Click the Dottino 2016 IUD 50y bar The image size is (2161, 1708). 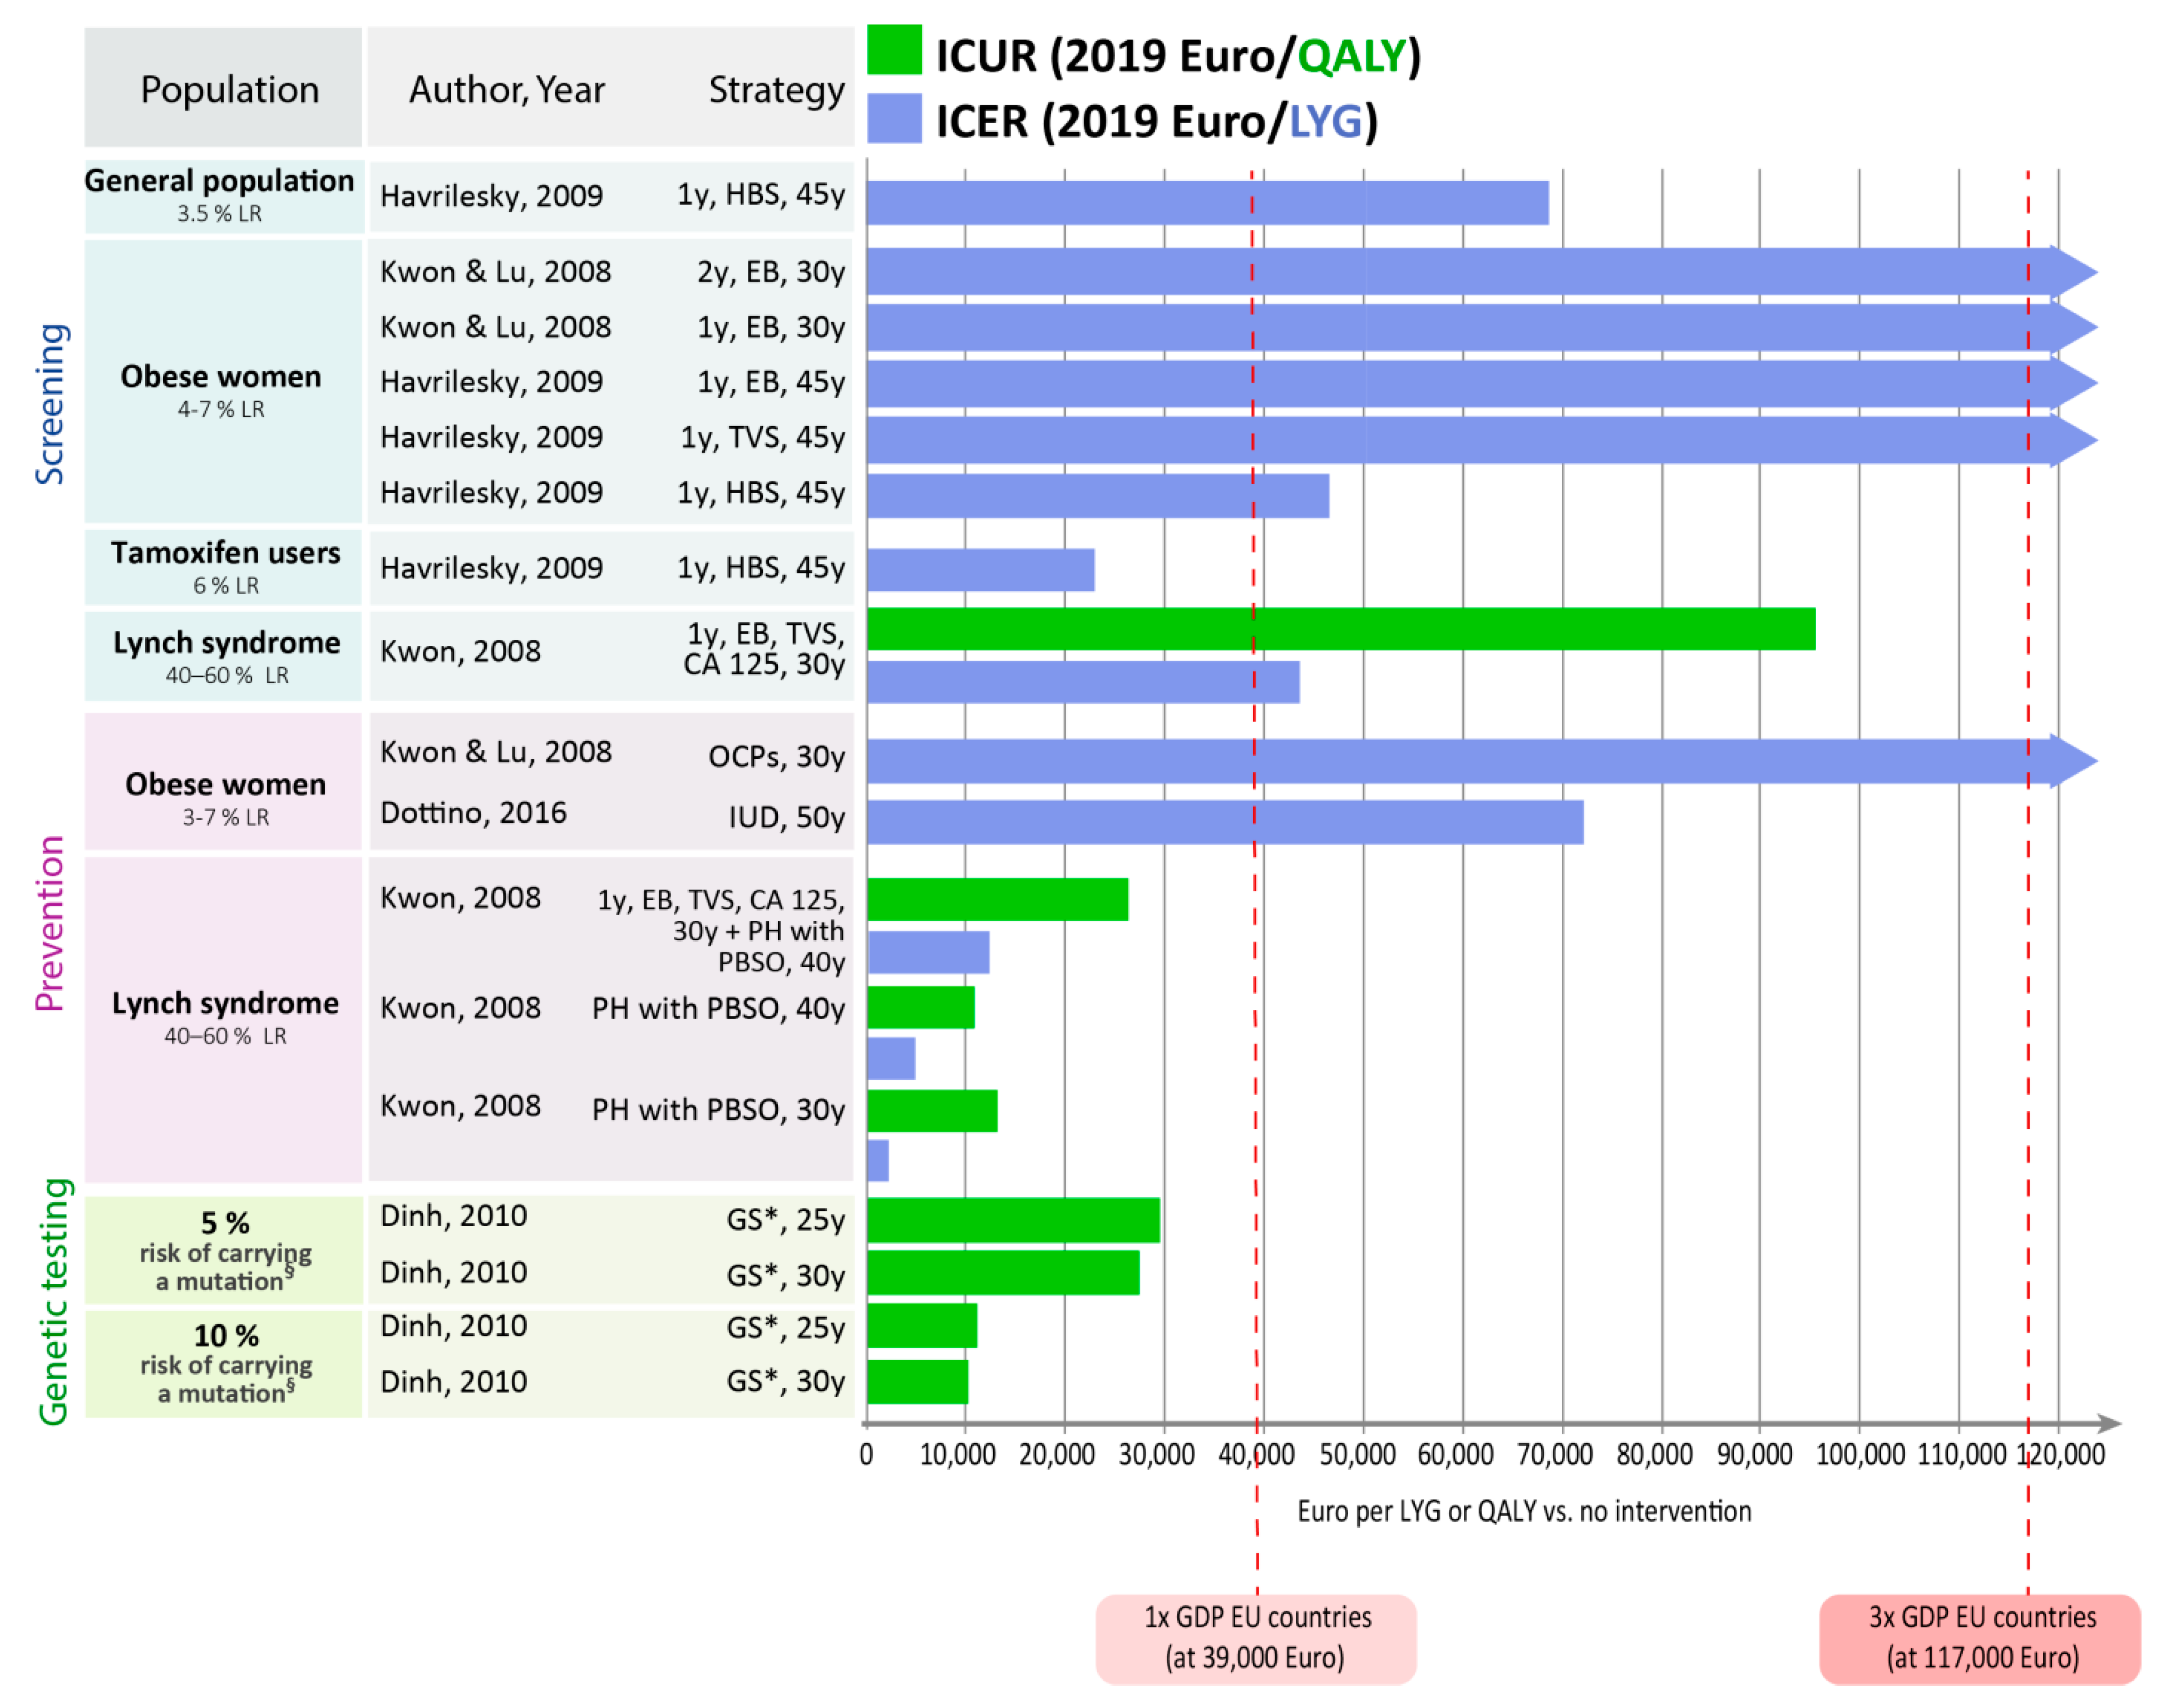click(x=1224, y=822)
